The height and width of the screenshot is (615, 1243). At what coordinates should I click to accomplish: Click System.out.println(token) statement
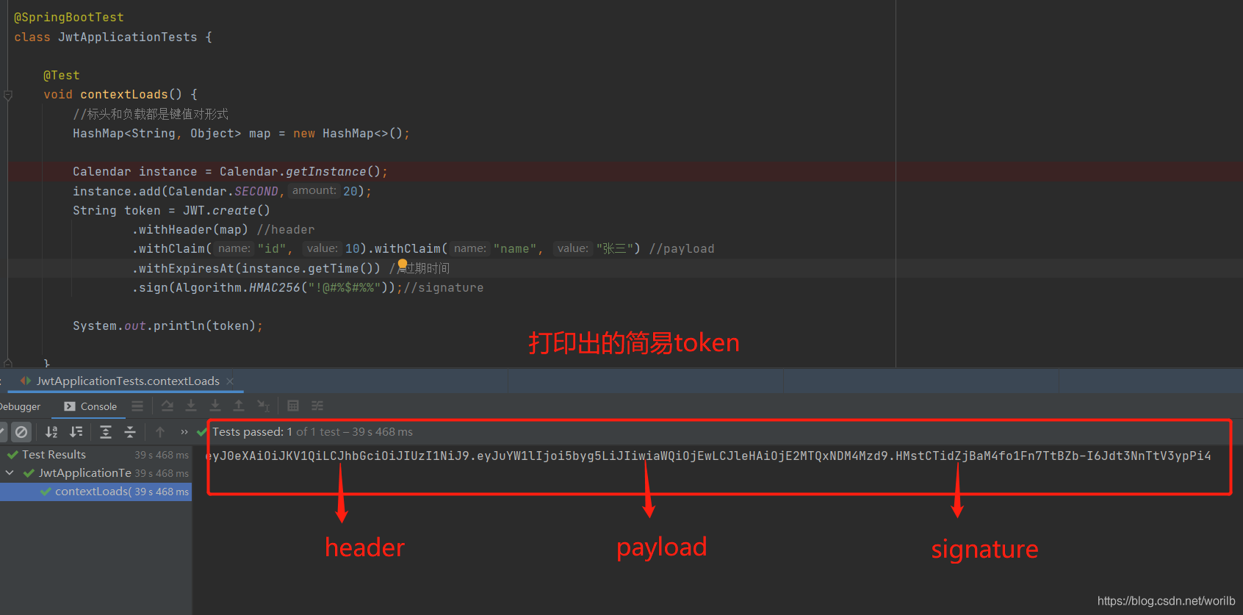pos(167,326)
